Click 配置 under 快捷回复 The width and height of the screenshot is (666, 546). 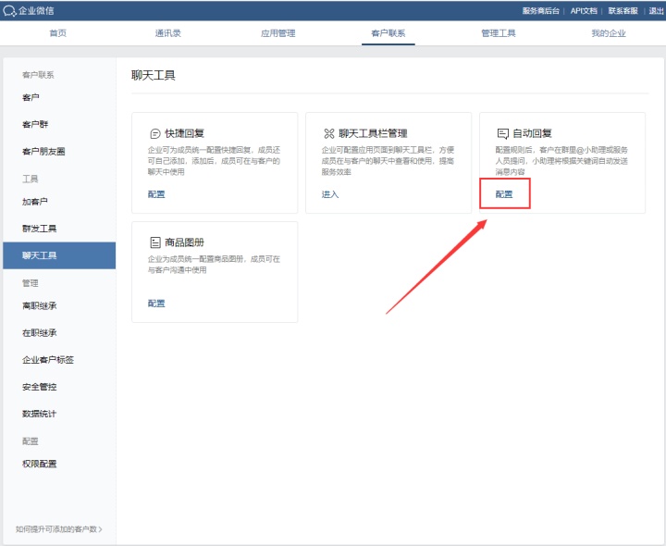(x=156, y=194)
